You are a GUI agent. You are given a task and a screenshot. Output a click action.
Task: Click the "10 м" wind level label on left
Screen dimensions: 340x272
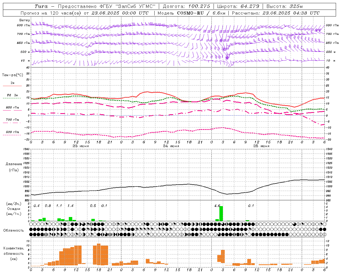pos(25,61)
